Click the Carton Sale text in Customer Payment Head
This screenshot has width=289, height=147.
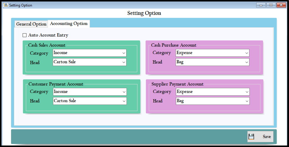tap(65, 101)
